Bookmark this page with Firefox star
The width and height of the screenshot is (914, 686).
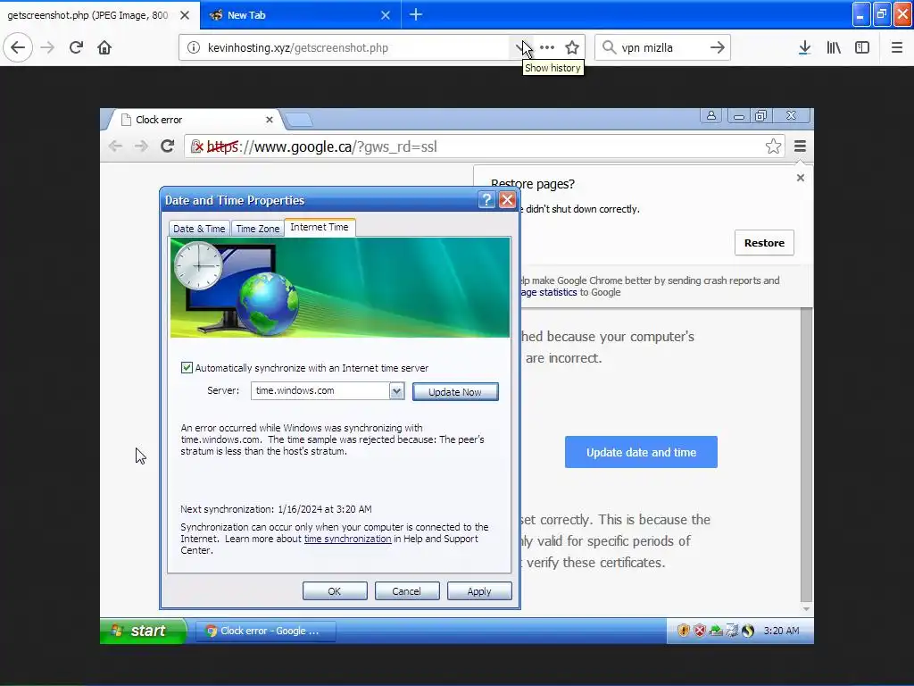(572, 48)
